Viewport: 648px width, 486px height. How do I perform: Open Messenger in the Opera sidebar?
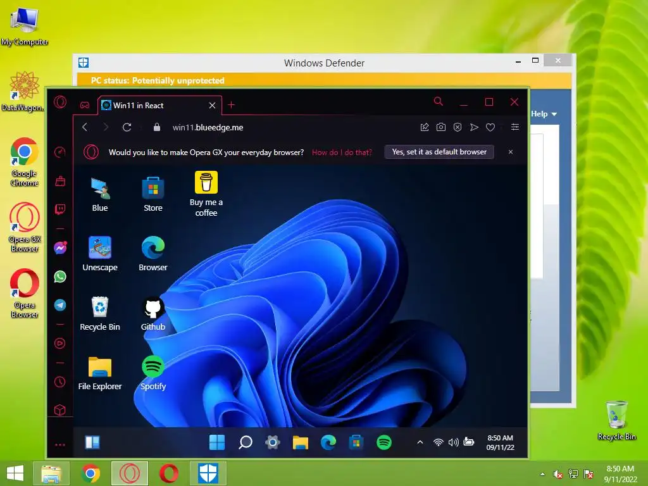(60, 247)
